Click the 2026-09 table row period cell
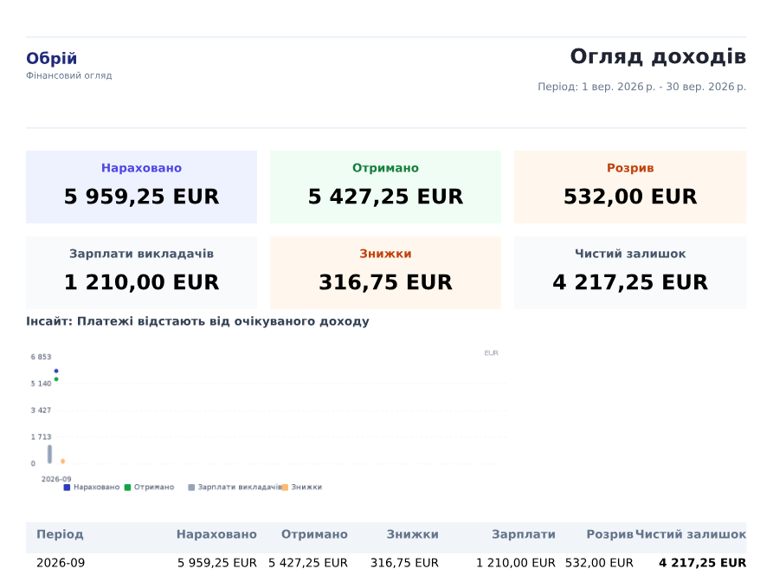Viewport: 773px width, 588px height. (61, 564)
